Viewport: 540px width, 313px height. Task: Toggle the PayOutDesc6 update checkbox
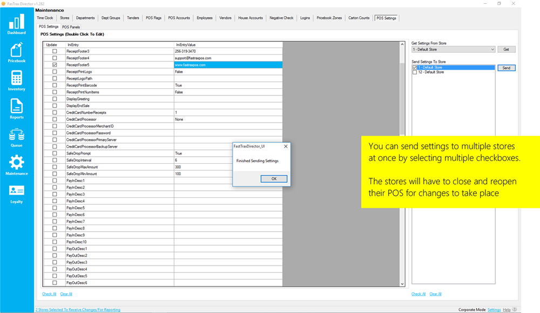tap(55, 283)
